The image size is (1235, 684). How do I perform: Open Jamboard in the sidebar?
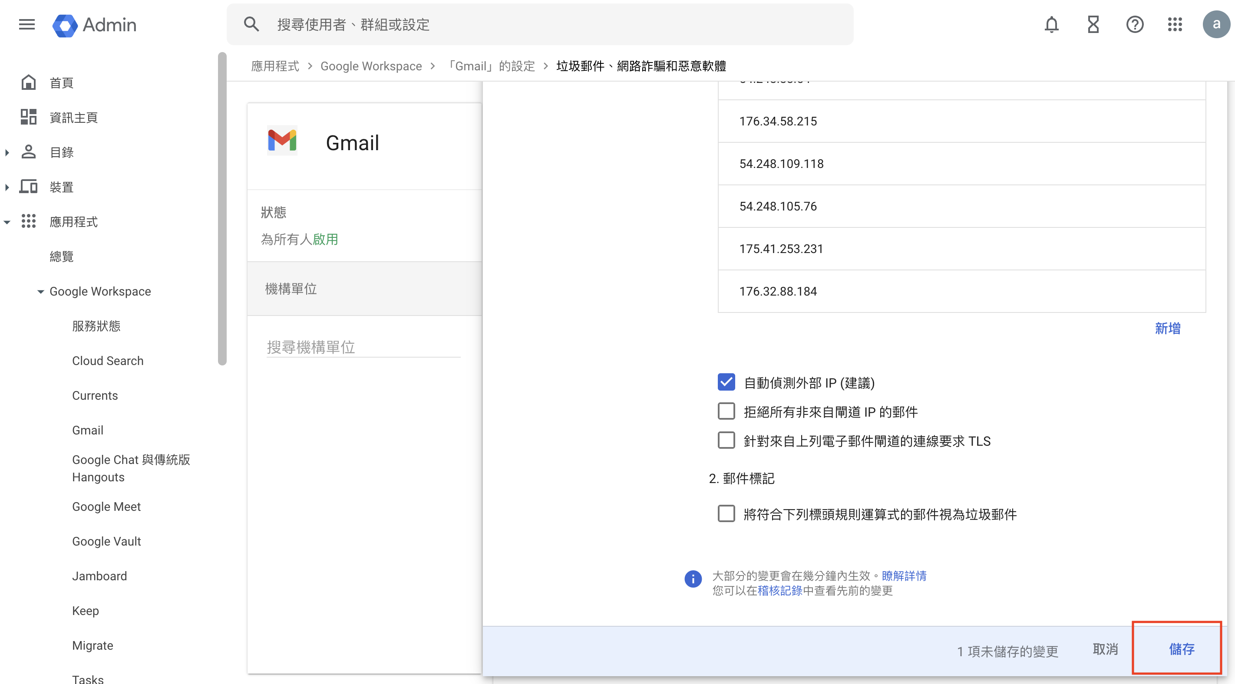[x=100, y=575]
